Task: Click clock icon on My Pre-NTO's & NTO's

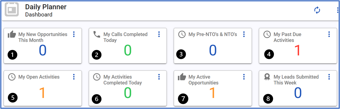Action: coord(182,34)
